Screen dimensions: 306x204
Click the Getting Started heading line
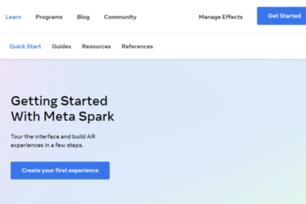pos(59,101)
